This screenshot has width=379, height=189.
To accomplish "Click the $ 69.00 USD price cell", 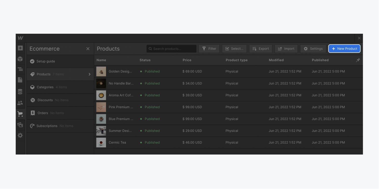I will [x=192, y=71].
